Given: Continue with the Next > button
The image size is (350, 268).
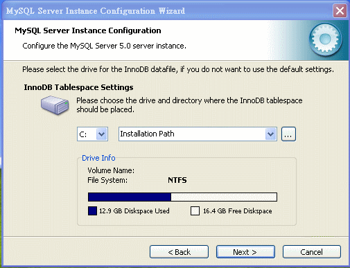Looking at the screenshot, I should click(245, 252).
